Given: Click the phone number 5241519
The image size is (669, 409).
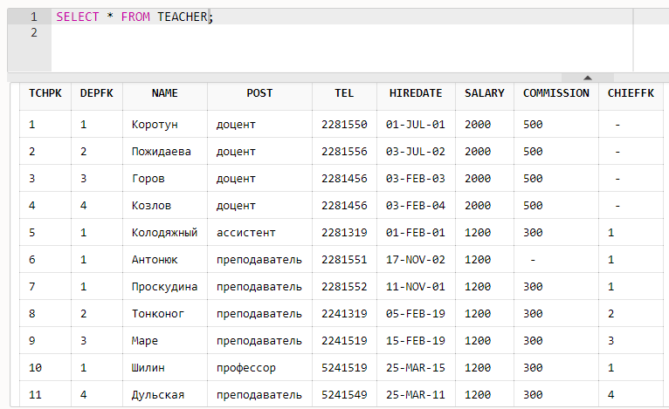Looking at the screenshot, I should tap(344, 368).
